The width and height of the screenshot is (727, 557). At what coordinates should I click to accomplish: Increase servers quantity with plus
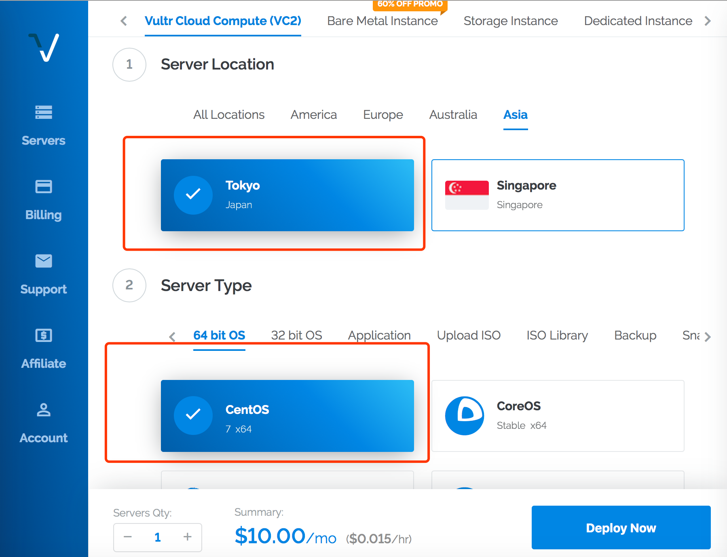click(187, 537)
